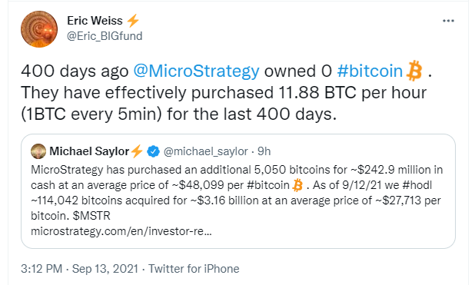Open the quoted tweet body text
Image resolution: width=475 pixels, height=285 pixels.
tap(237, 193)
